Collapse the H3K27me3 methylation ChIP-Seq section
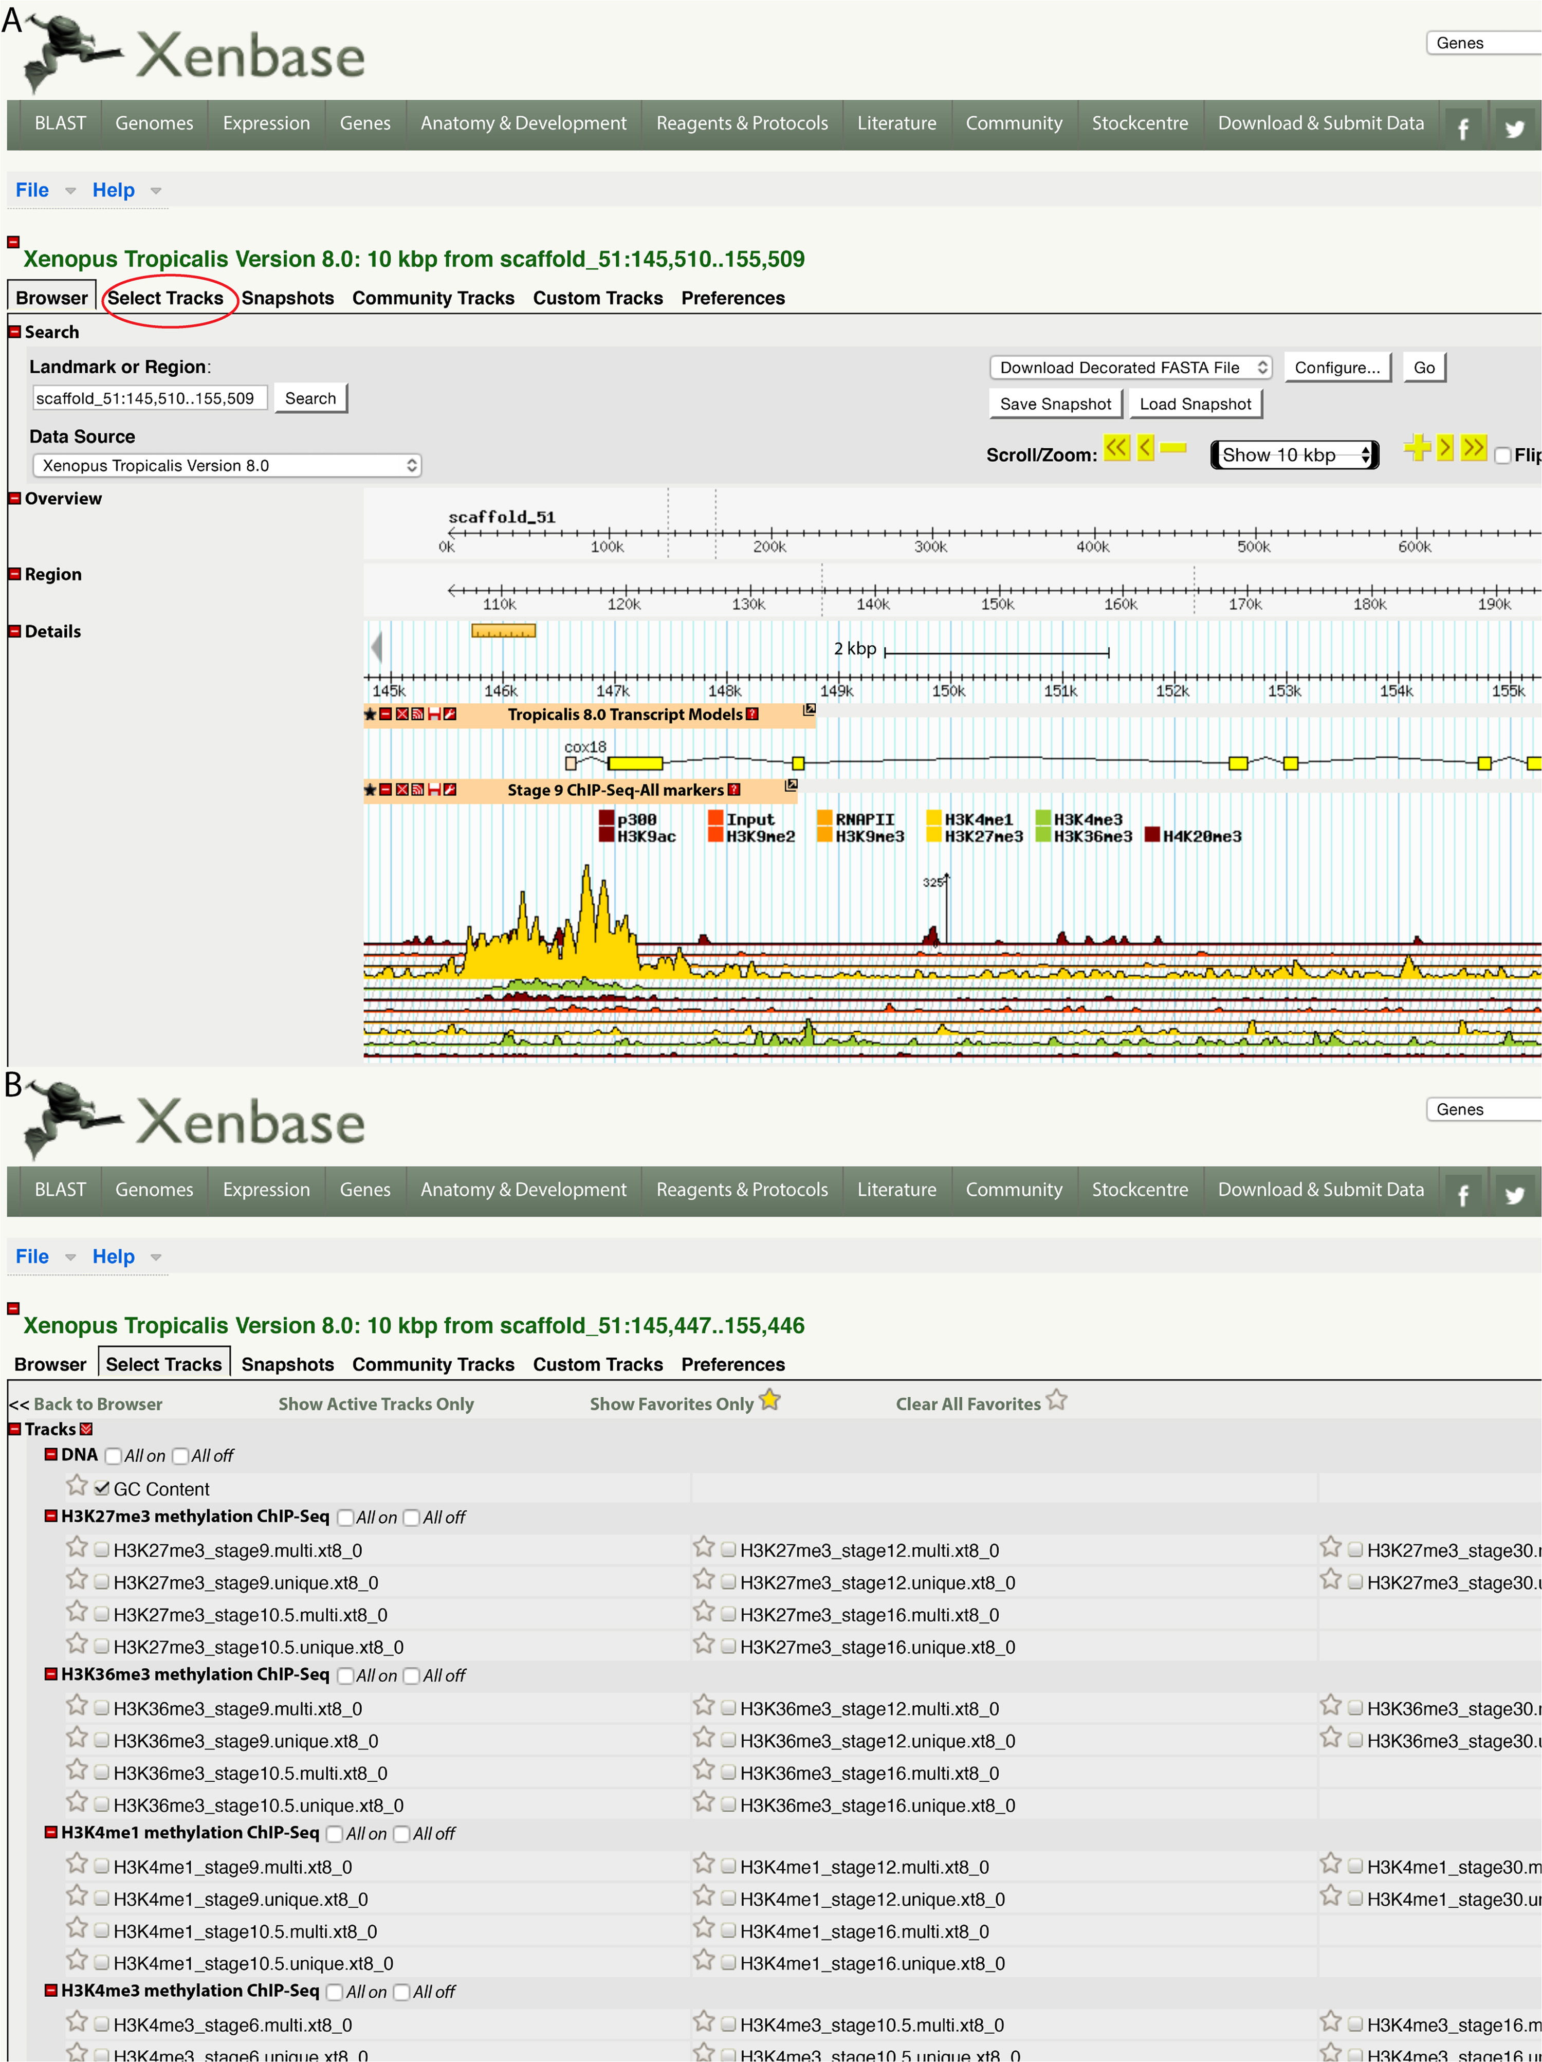 pyautogui.click(x=51, y=1517)
